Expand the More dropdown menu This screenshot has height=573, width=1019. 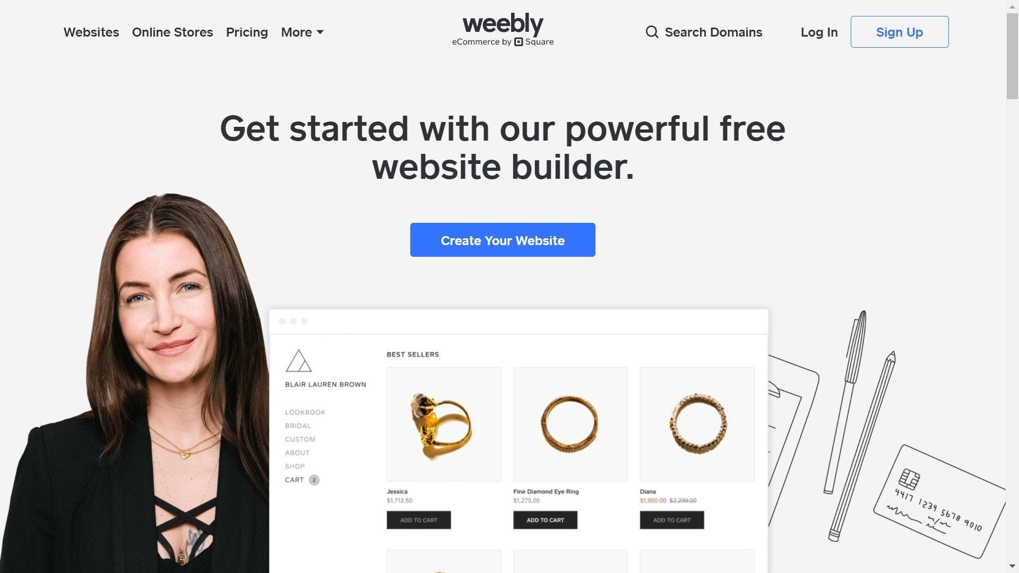(303, 31)
